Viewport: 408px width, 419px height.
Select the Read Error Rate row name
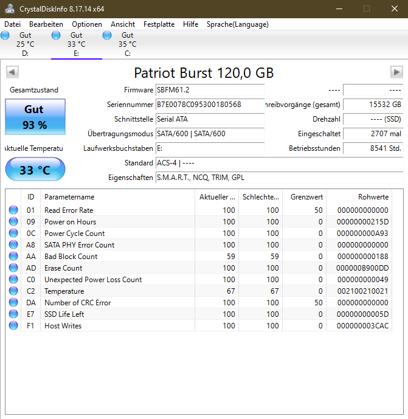[69, 210]
